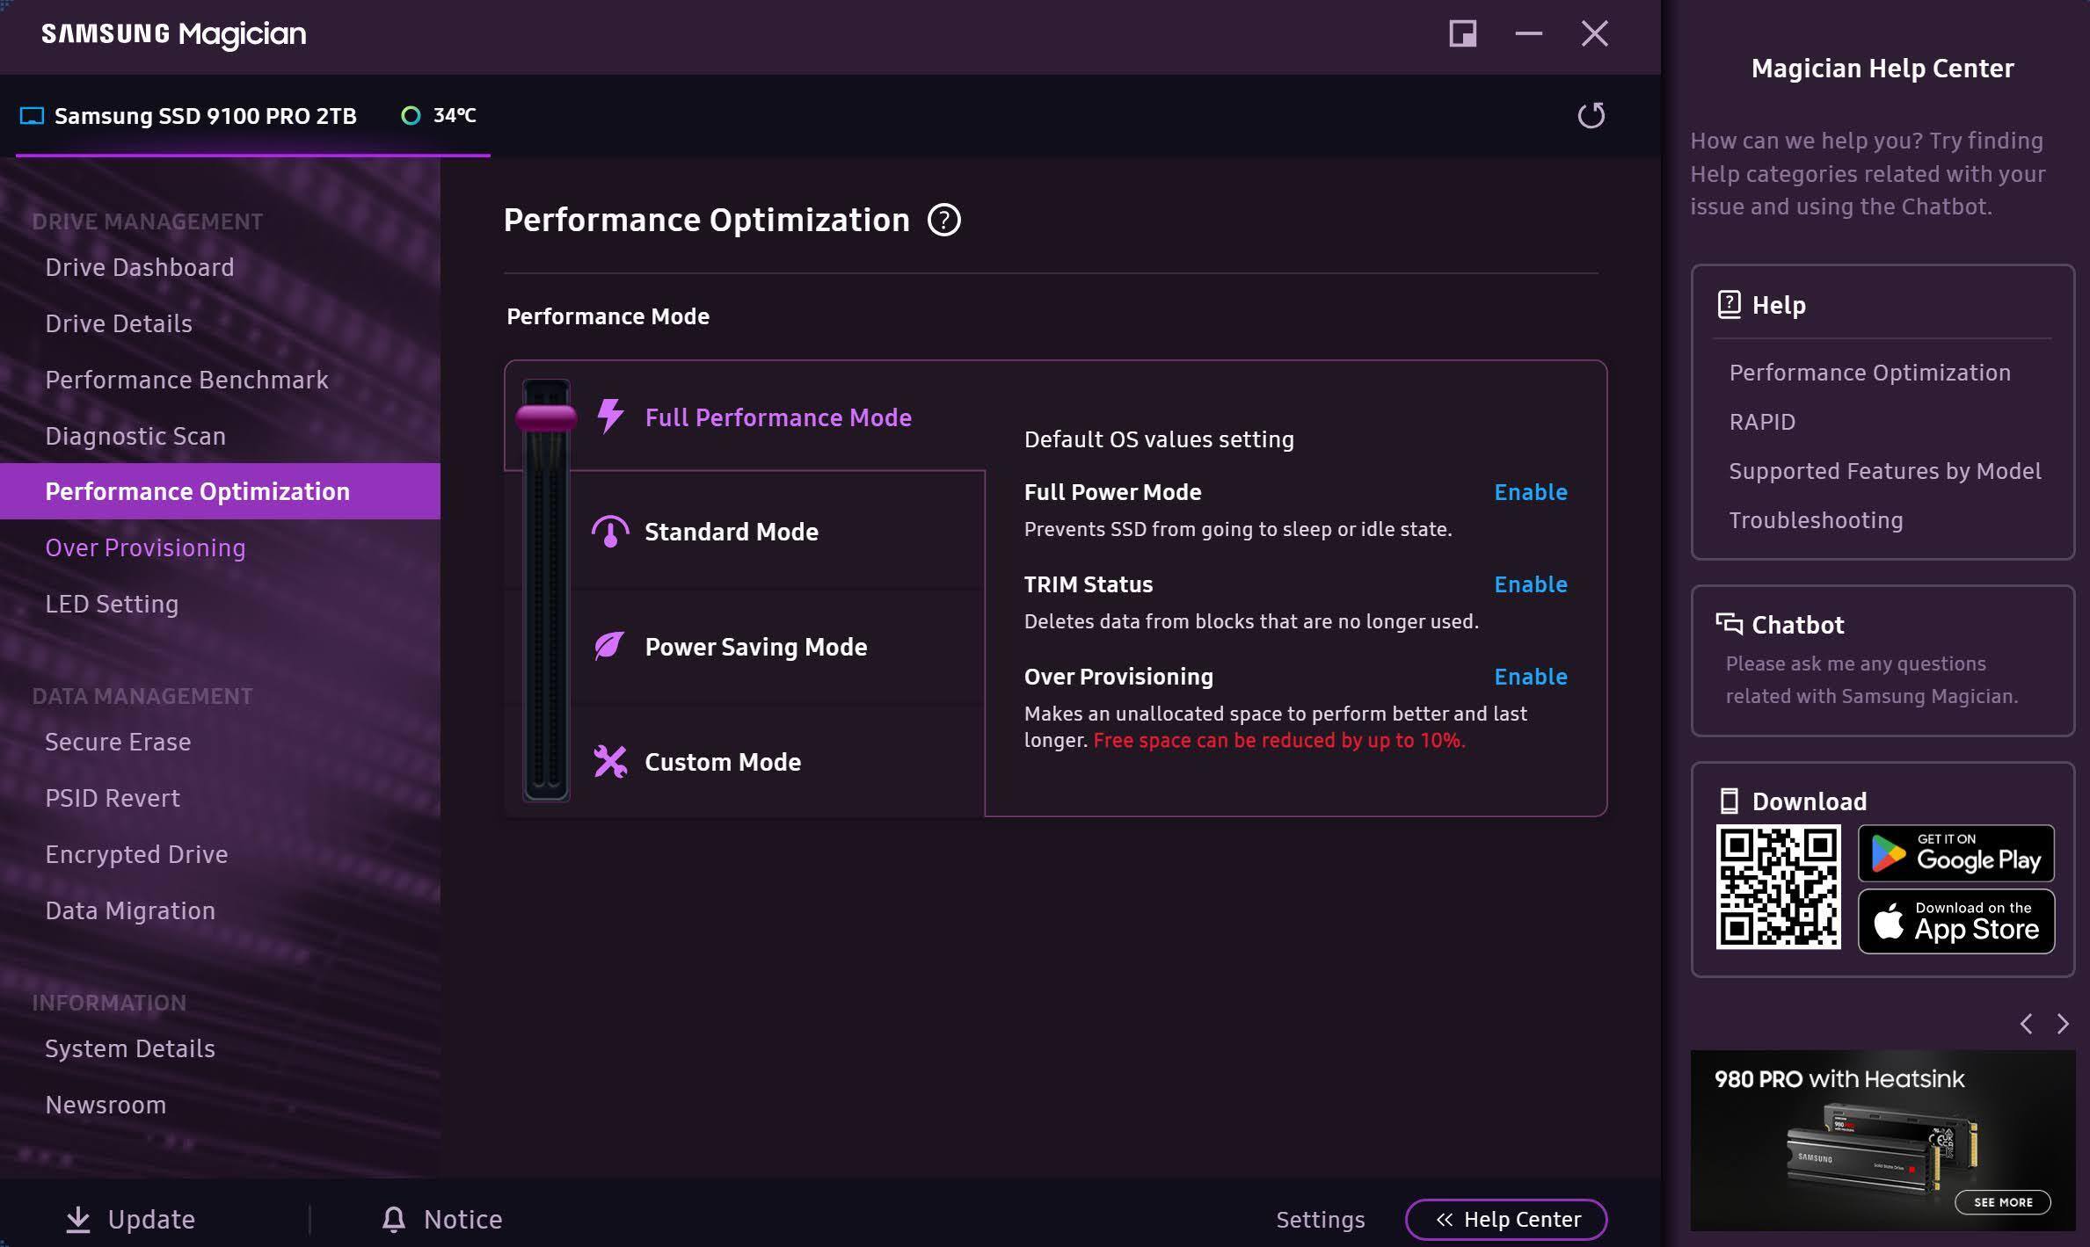Screen dimensions: 2090x1247
Task: Open notifications via the Notice bell icon
Action: coord(394,1219)
